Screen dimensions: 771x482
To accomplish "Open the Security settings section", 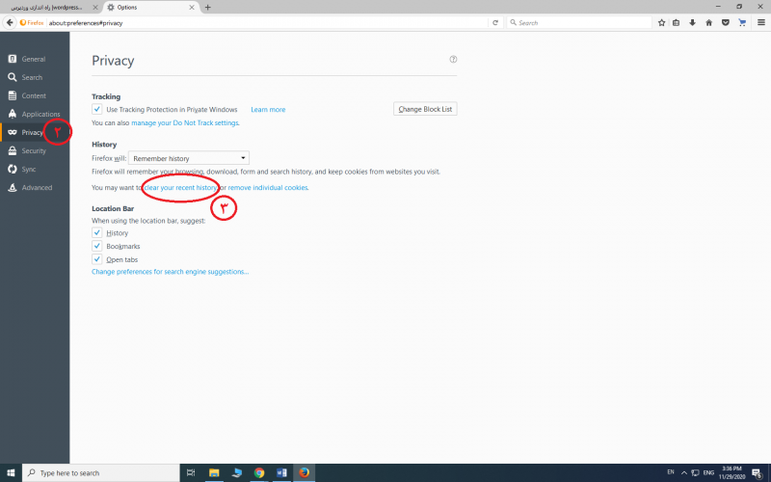I will (x=34, y=150).
